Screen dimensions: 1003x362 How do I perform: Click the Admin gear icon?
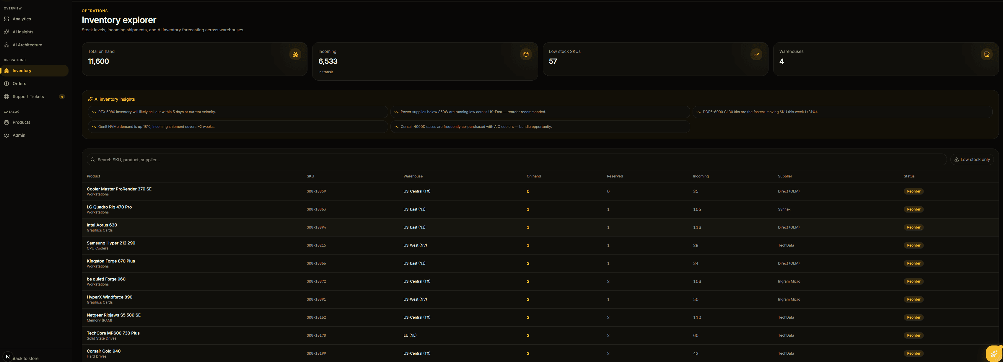point(6,135)
